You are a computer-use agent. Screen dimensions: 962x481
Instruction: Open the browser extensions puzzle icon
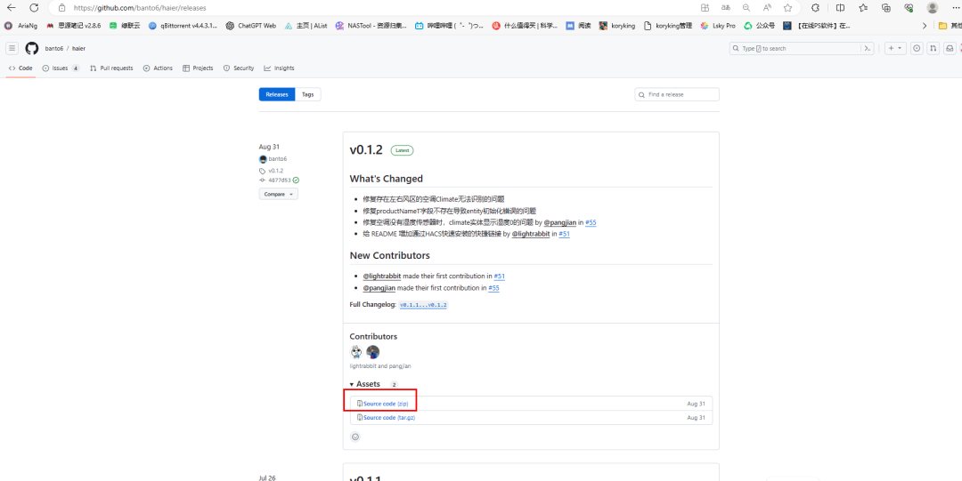815,8
